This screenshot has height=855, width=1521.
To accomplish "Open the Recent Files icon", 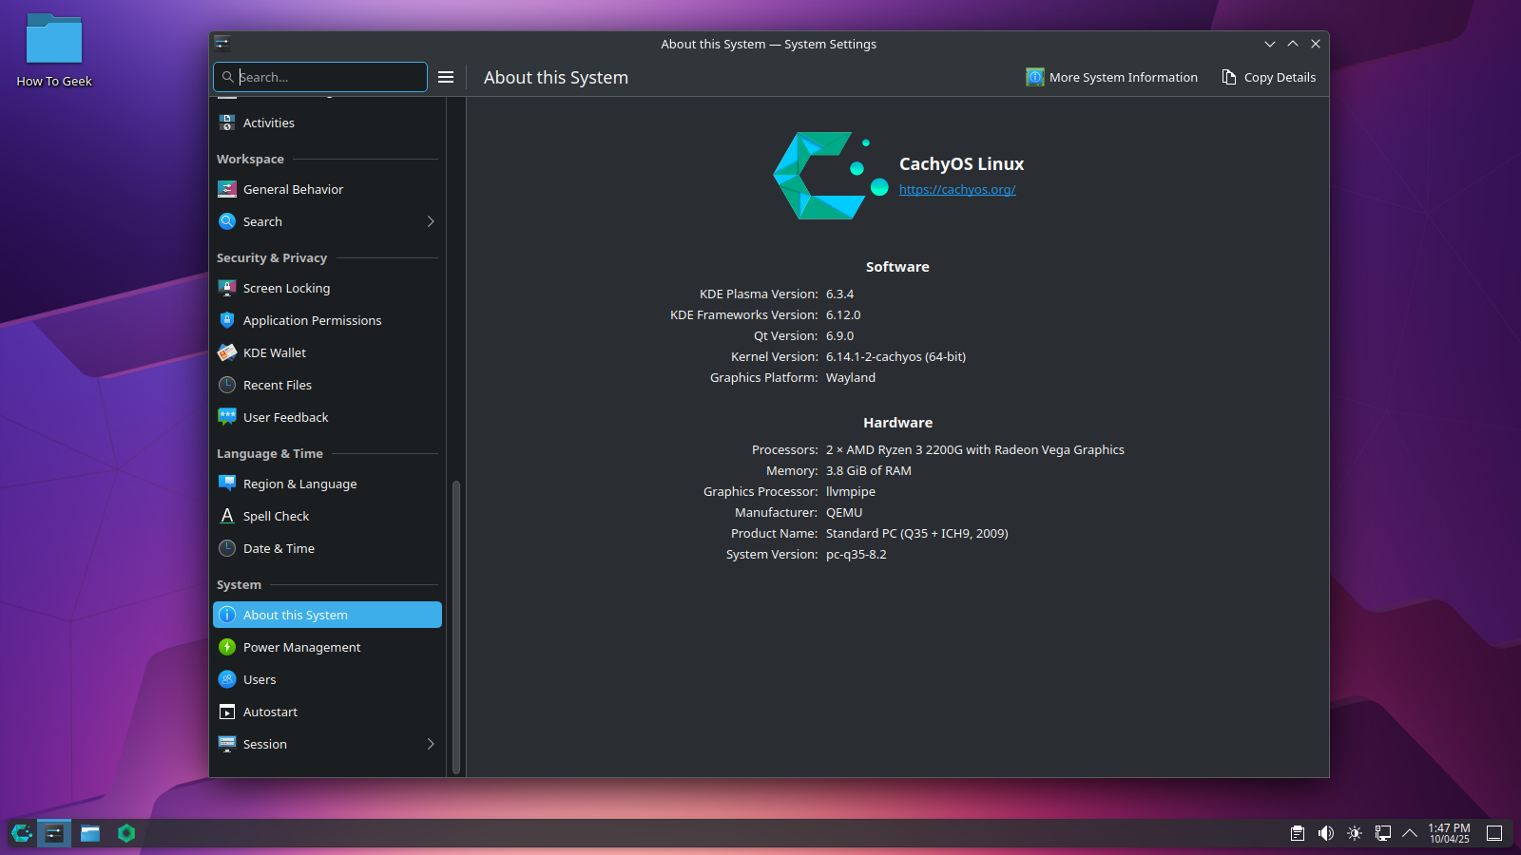I will tap(227, 385).
